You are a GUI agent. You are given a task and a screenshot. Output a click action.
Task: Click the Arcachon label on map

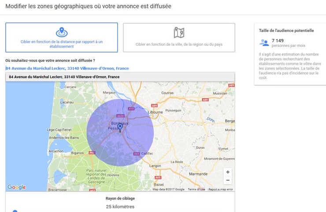[56, 151]
